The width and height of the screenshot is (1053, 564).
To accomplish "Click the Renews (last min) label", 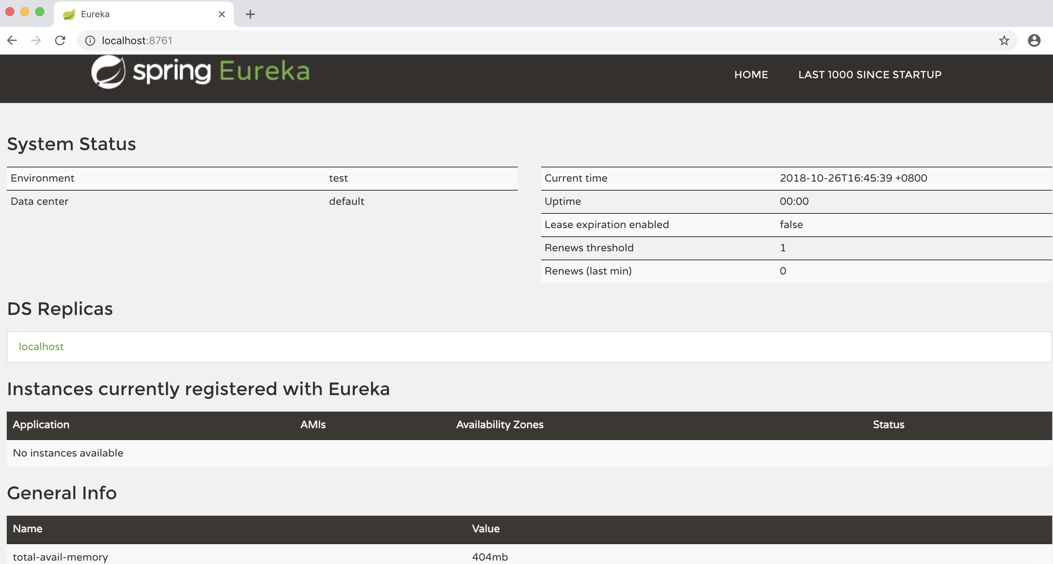I will click(588, 271).
